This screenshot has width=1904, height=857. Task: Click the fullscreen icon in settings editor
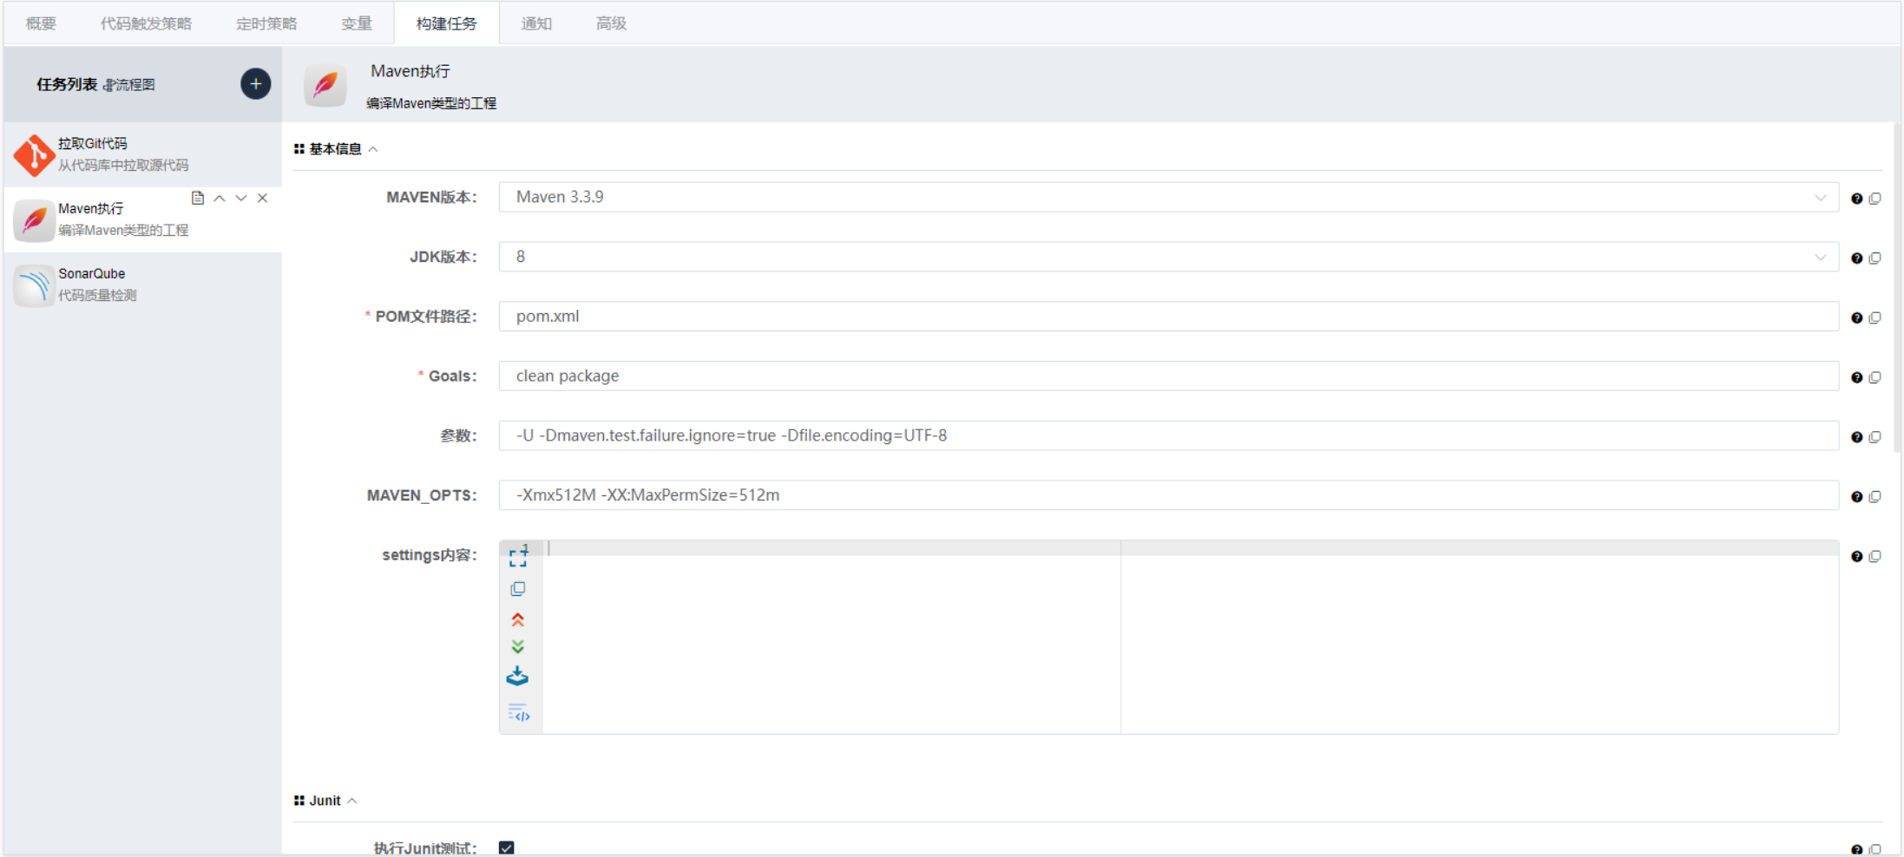[518, 558]
